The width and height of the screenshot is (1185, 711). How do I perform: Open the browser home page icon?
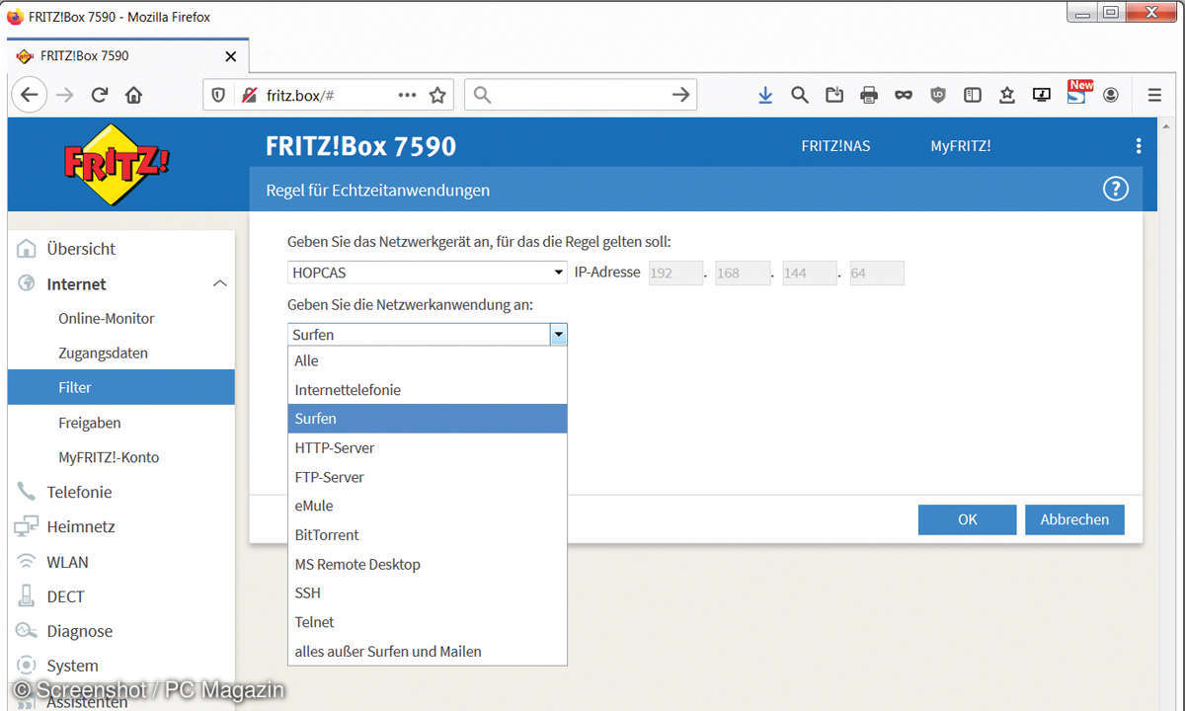coord(133,95)
